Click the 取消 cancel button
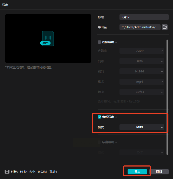Viewport: 173px width, 179px height. (159, 172)
